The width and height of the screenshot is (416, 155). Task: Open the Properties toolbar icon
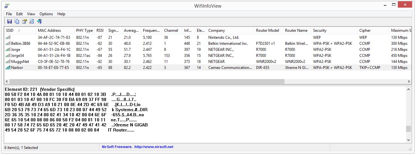24,21
